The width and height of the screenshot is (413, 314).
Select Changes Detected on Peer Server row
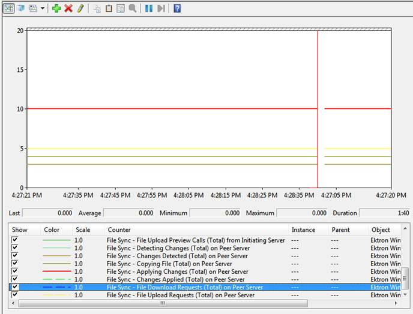[205, 256]
